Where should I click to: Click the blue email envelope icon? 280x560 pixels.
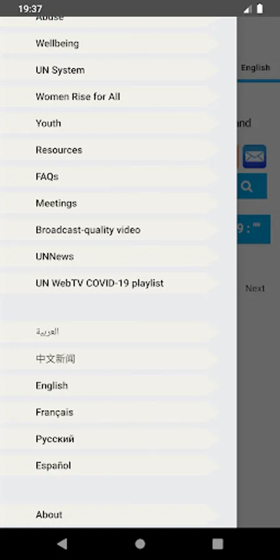click(254, 156)
